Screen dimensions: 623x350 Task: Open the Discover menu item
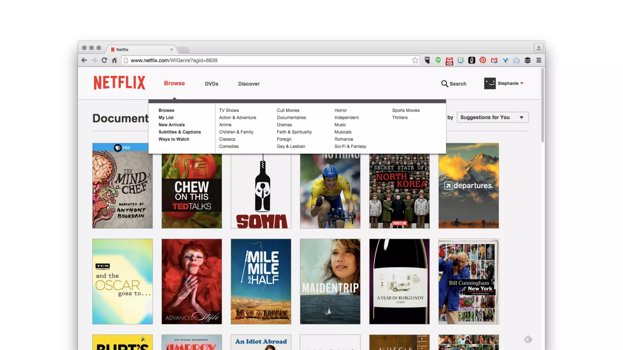(x=249, y=84)
